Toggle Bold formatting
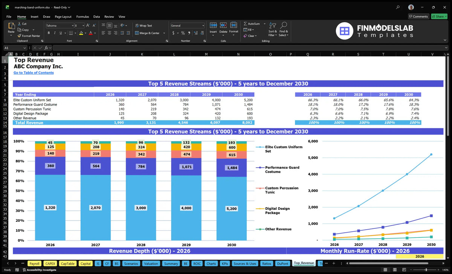 coord(49,33)
